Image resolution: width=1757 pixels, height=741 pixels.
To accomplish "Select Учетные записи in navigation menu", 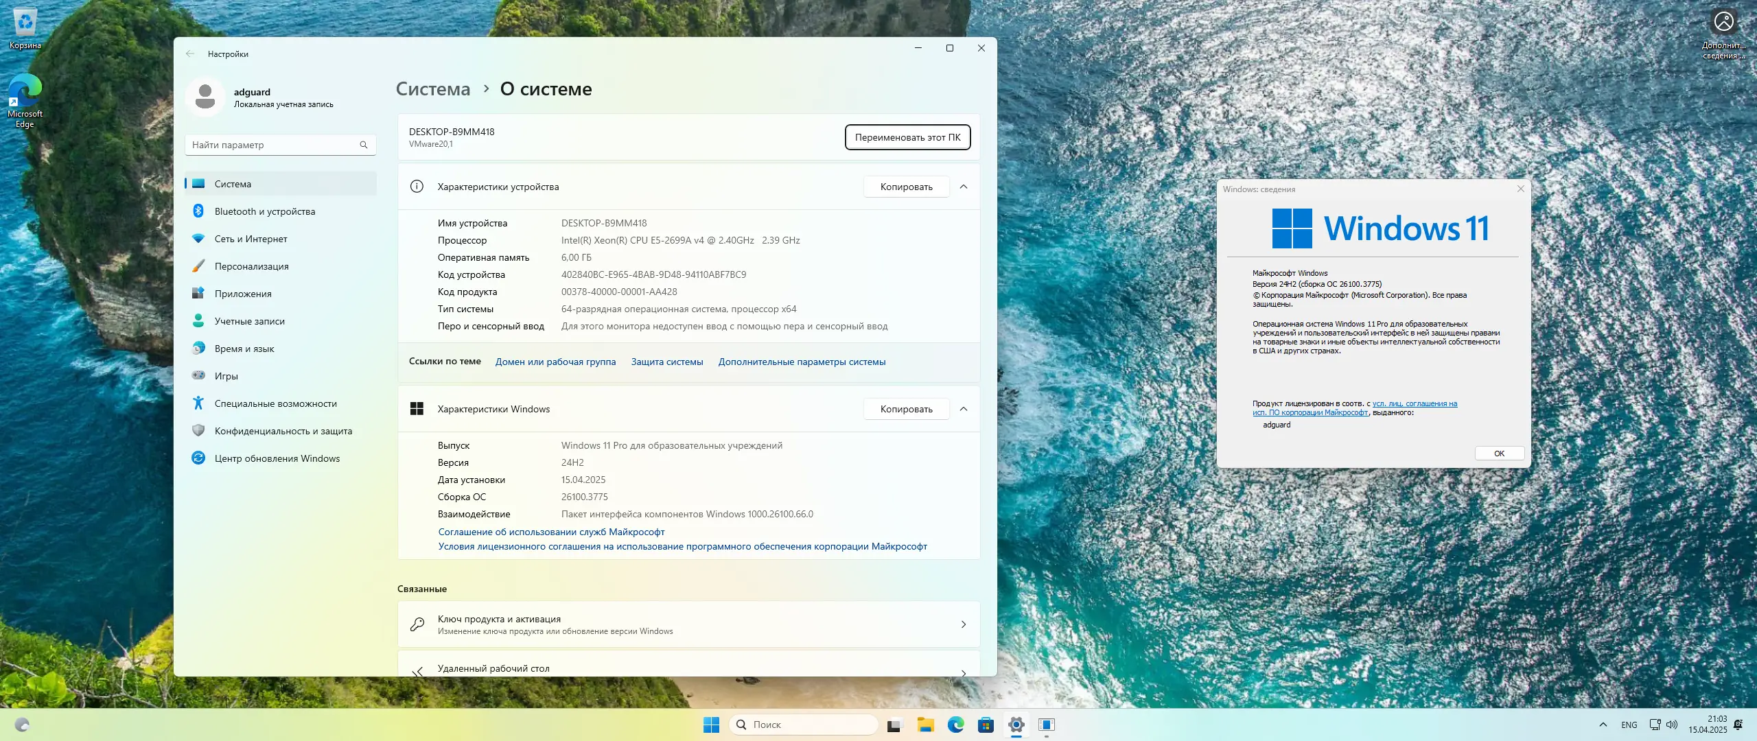I will pyautogui.click(x=248, y=320).
